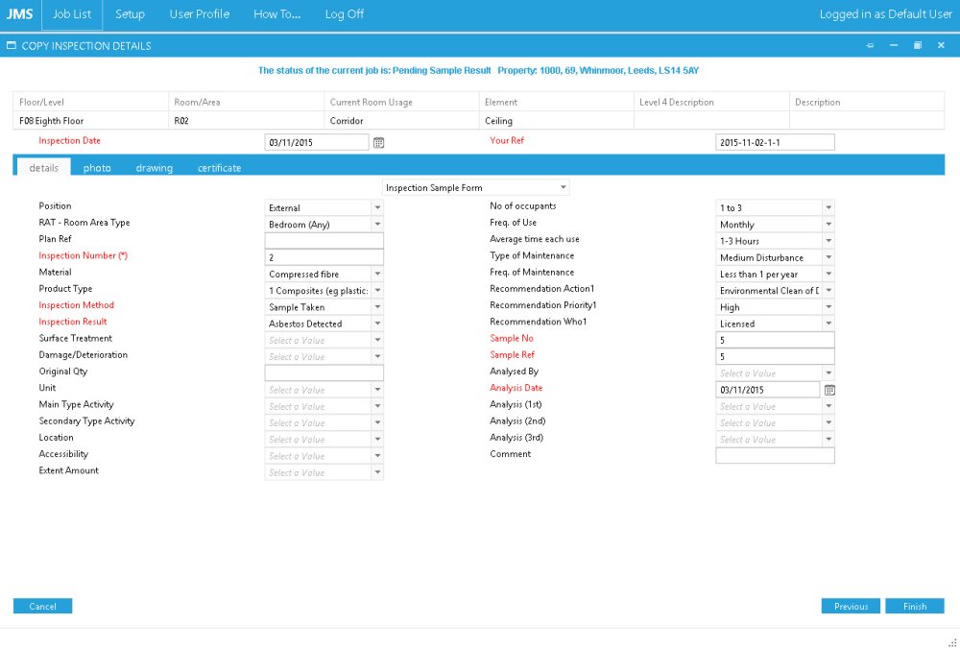Minimize the Copy Inspection Details panel
The image size is (960, 648).
(x=894, y=46)
